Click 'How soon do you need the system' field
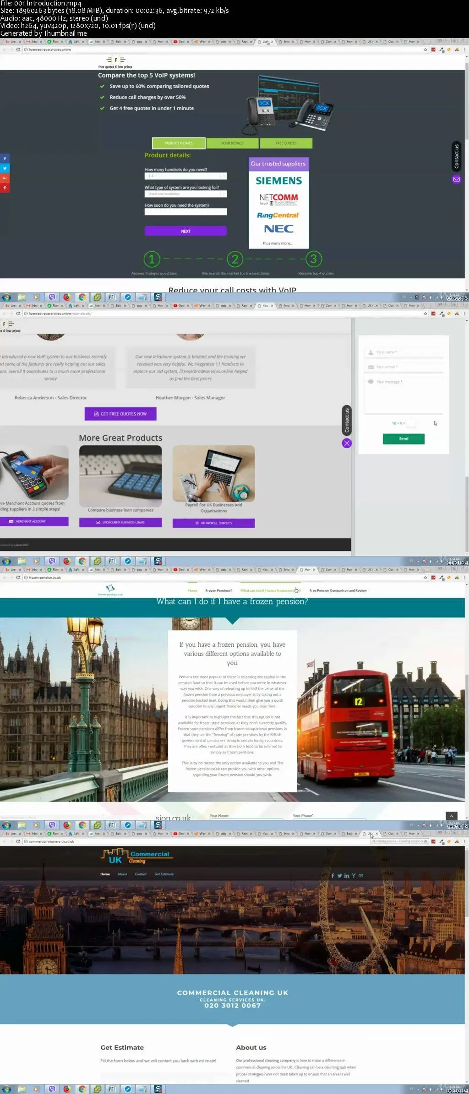 click(185, 212)
